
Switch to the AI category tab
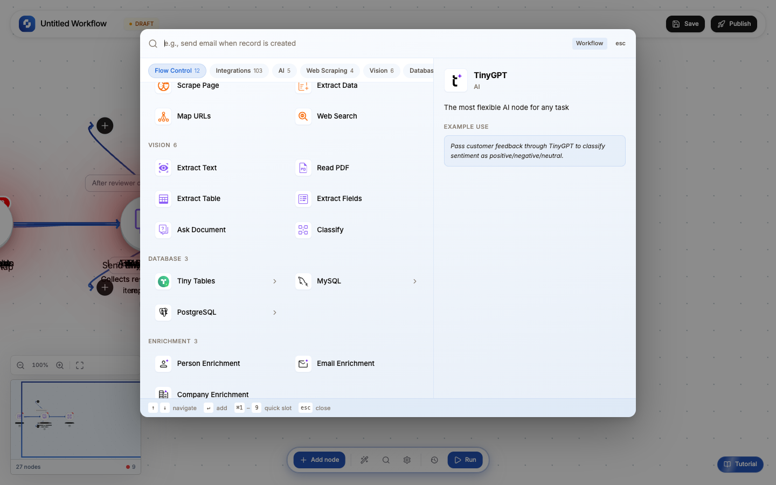pyautogui.click(x=285, y=71)
